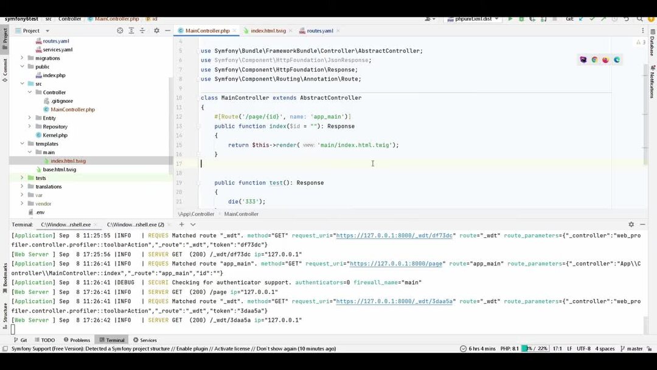Click editor tabs three-dot options menu
657x370 pixels.
pyautogui.click(x=643, y=30)
